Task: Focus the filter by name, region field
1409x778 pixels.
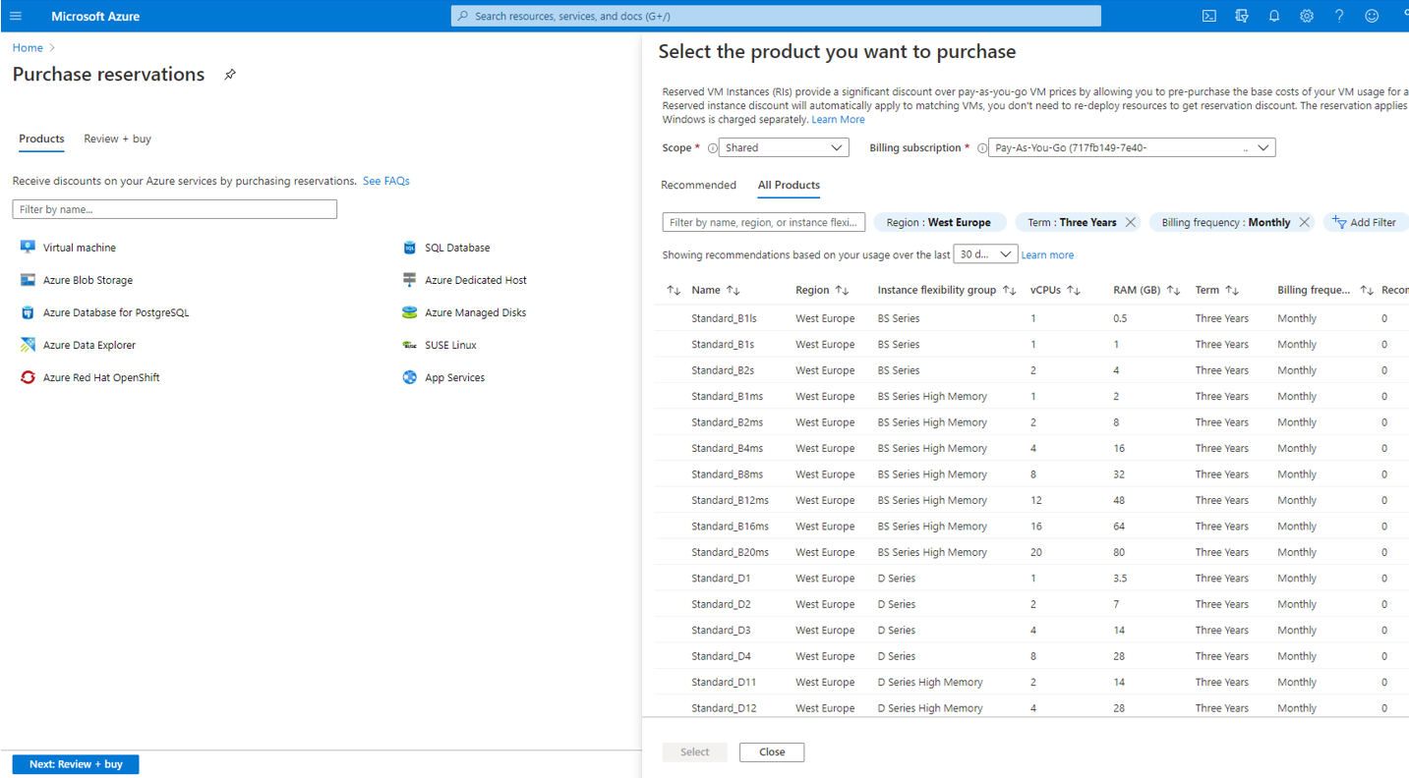Action: tap(764, 223)
